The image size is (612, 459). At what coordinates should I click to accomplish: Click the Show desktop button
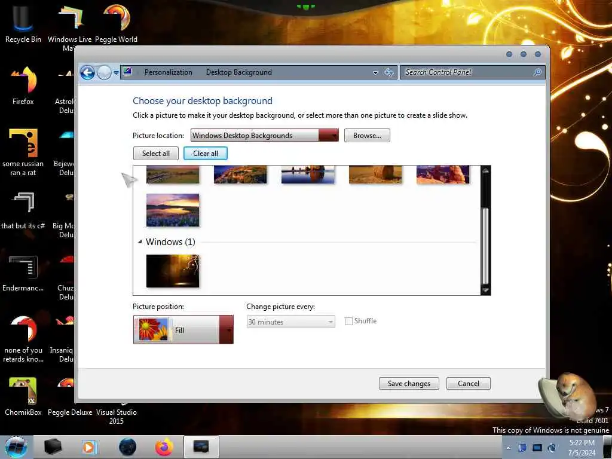click(607, 447)
